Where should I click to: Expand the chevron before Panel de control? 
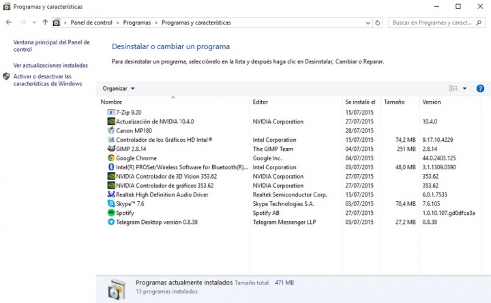[65, 23]
